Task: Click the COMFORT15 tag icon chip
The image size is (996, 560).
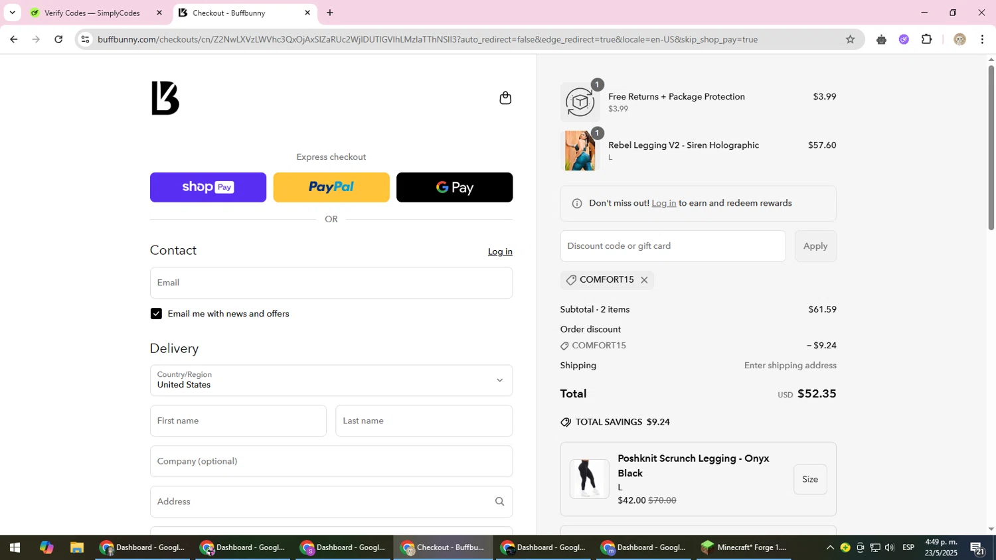Action: click(571, 280)
